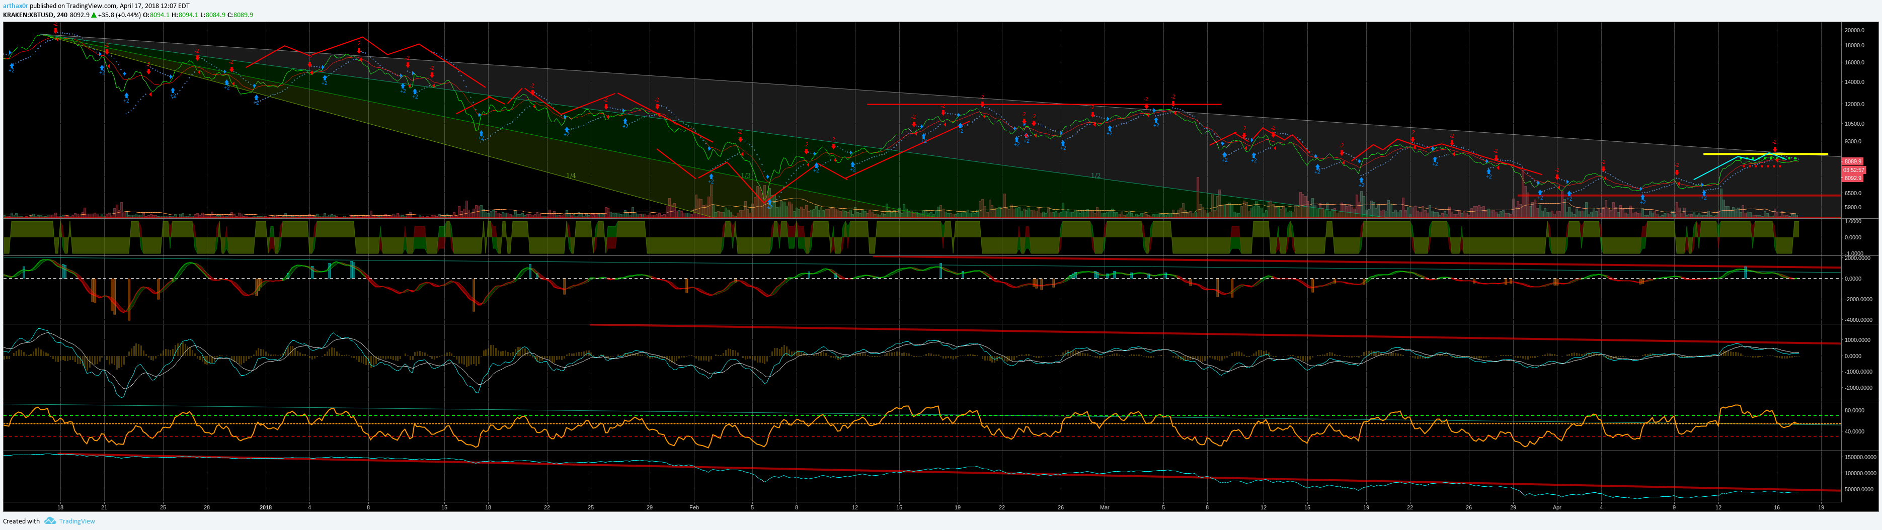Screen dimensions: 1882x530
Task: Open the TradingView link in the footer
Action: 76,521
